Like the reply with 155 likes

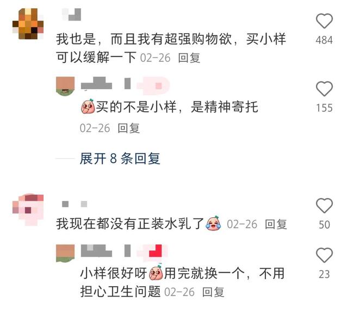[324, 89]
